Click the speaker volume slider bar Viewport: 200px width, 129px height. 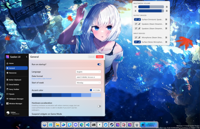pos(151,7)
